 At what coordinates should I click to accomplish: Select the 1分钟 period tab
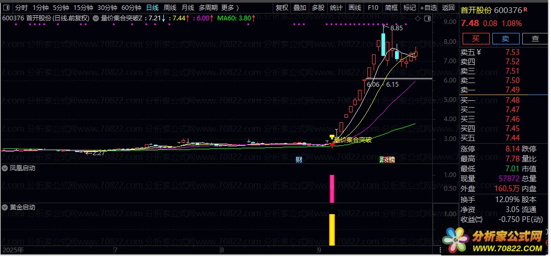coord(40,7)
